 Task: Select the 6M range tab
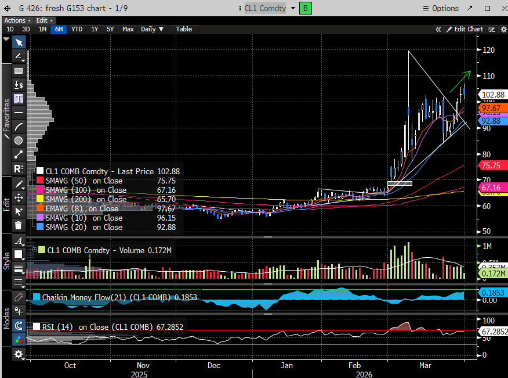point(59,29)
